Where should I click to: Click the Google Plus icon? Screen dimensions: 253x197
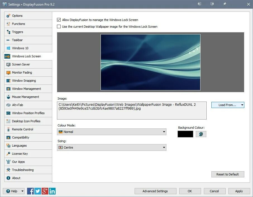click(45, 191)
